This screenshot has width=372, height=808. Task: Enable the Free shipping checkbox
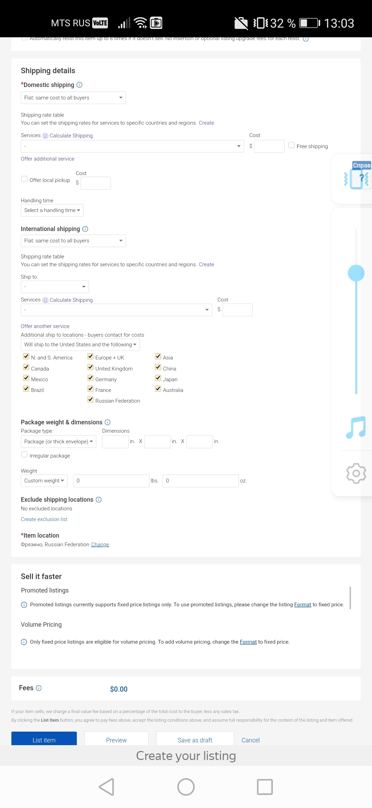(291, 145)
